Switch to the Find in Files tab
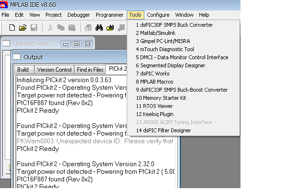This screenshot has height=191, width=306. click(x=90, y=70)
